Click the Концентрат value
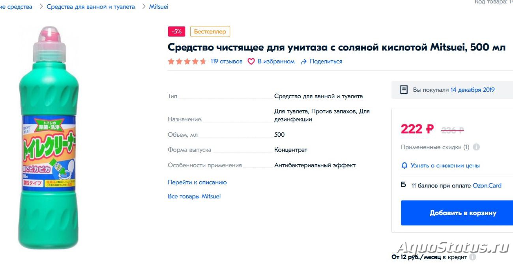The height and width of the screenshot is (264, 513). pyautogui.click(x=291, y=150)
